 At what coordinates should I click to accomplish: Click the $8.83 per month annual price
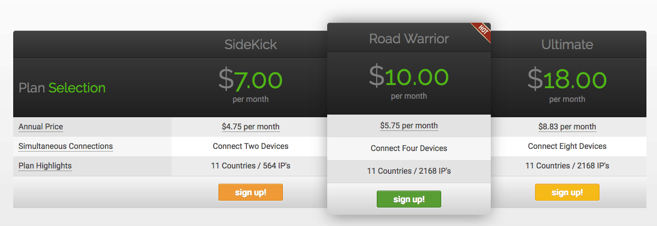coord(567,127)
